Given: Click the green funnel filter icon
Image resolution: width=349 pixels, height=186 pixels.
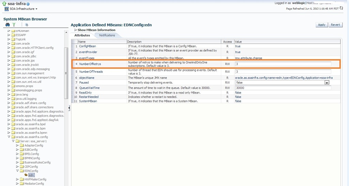Looking at the screenshot, I should tap(14, 25).
